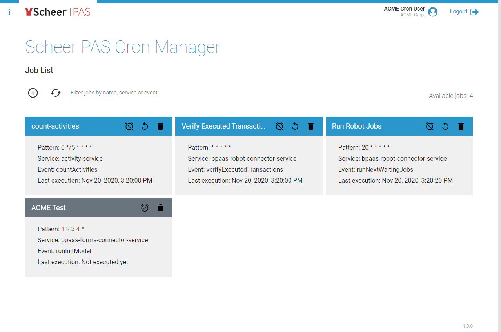501x332 pixels.
Task: Open the three-dot sidebar menu
Action: [9, 12]
